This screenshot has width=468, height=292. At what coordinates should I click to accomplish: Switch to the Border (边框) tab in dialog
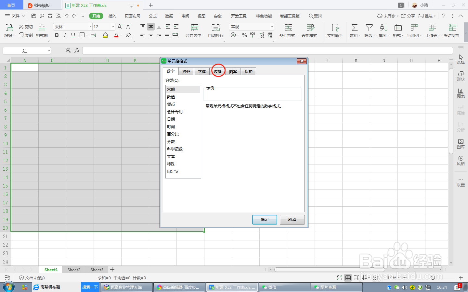click(x=217, y=71)
